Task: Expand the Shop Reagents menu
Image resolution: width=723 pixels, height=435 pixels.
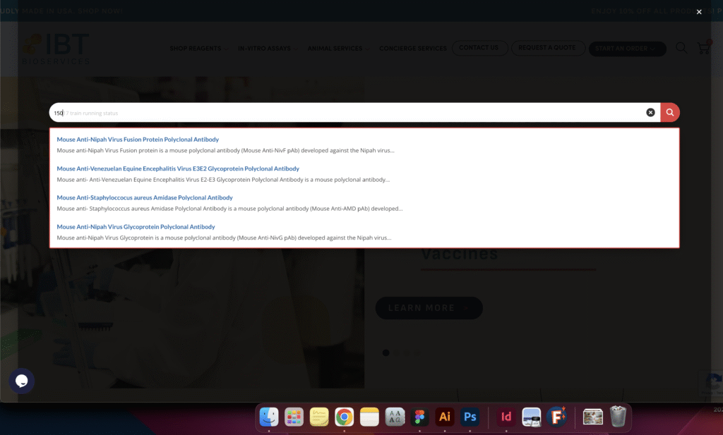Action: (x=198, y=49)
